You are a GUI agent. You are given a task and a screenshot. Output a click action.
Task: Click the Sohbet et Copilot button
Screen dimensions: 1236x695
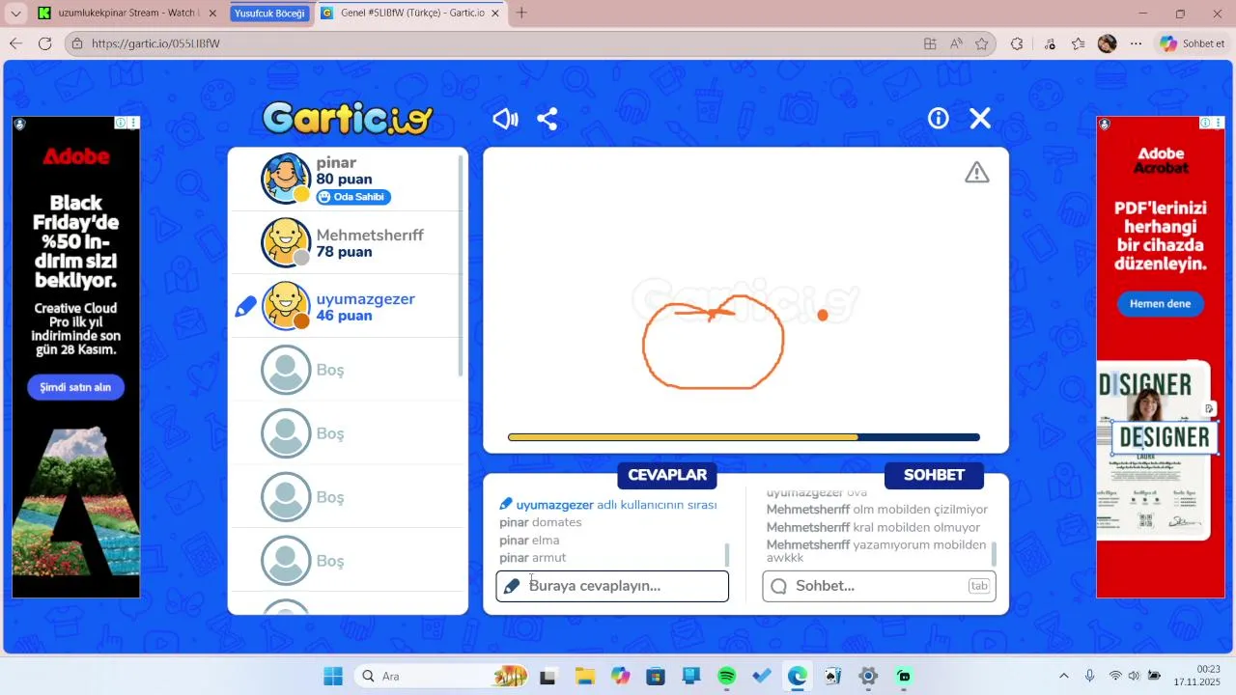pyautogui.click(x=1194, y=43)
